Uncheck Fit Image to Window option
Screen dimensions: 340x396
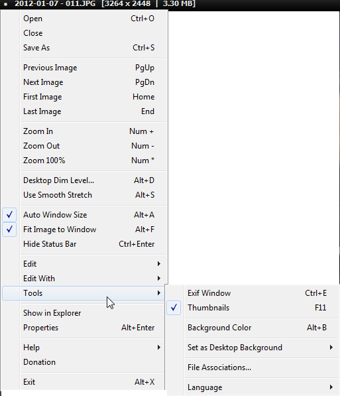coord(9,230)
